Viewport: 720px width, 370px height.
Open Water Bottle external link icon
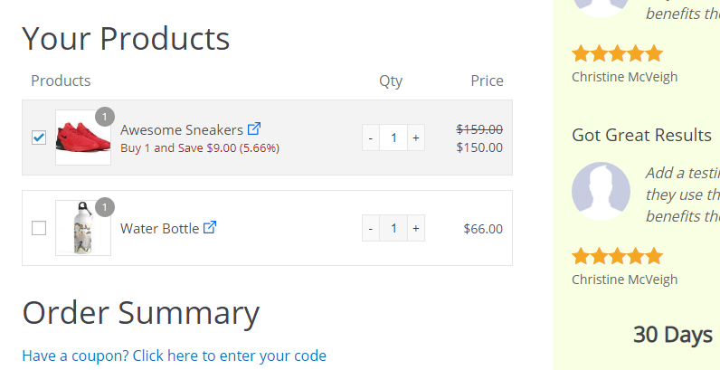tap(210, 227)
